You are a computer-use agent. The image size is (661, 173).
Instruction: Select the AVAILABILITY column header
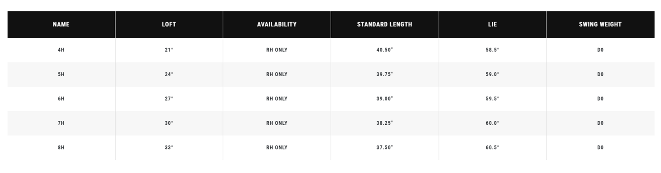pos(277,24)
